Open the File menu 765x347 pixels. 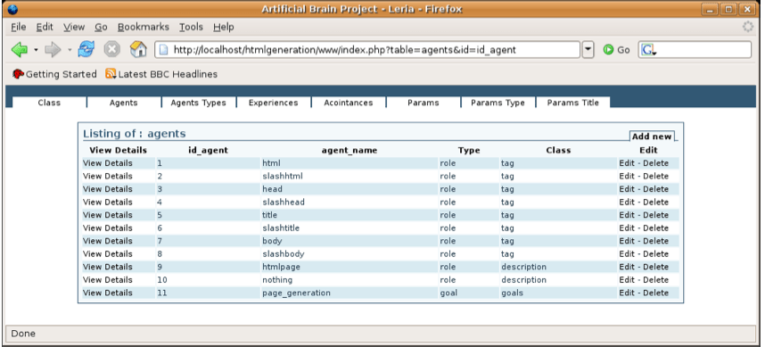pyautogui.click(x=19, y=27)
